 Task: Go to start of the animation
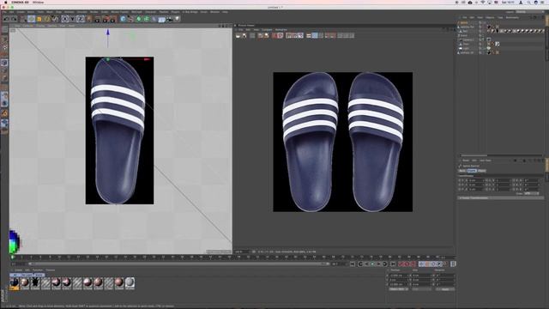(x=353, y=264)
